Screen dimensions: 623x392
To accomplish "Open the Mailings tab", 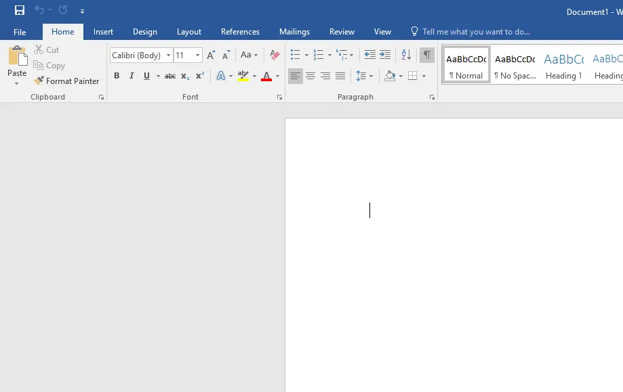I will [294, 32].
